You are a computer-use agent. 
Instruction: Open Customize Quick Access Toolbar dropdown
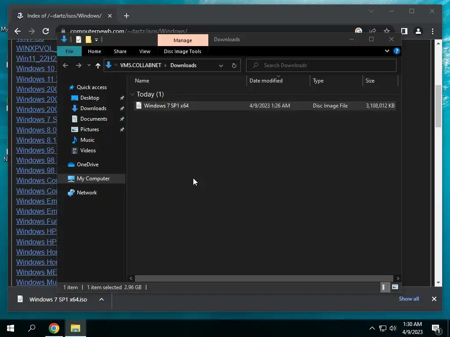[x=96, y=40]
